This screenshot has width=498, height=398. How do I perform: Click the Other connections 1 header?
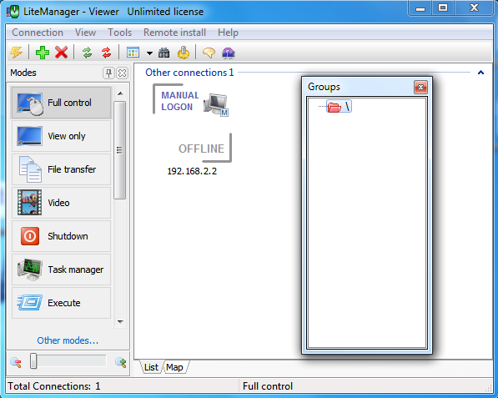189,73
